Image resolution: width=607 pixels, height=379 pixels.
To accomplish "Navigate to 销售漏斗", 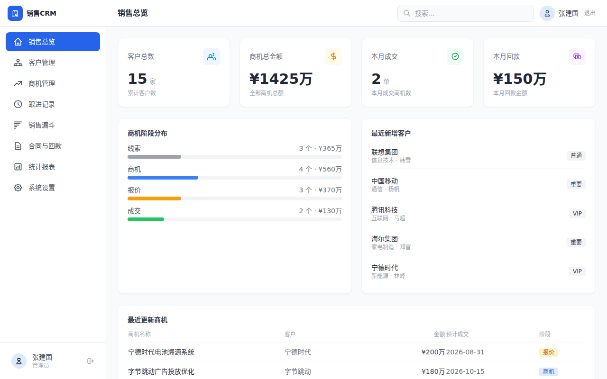I will (x=53, y=125).
